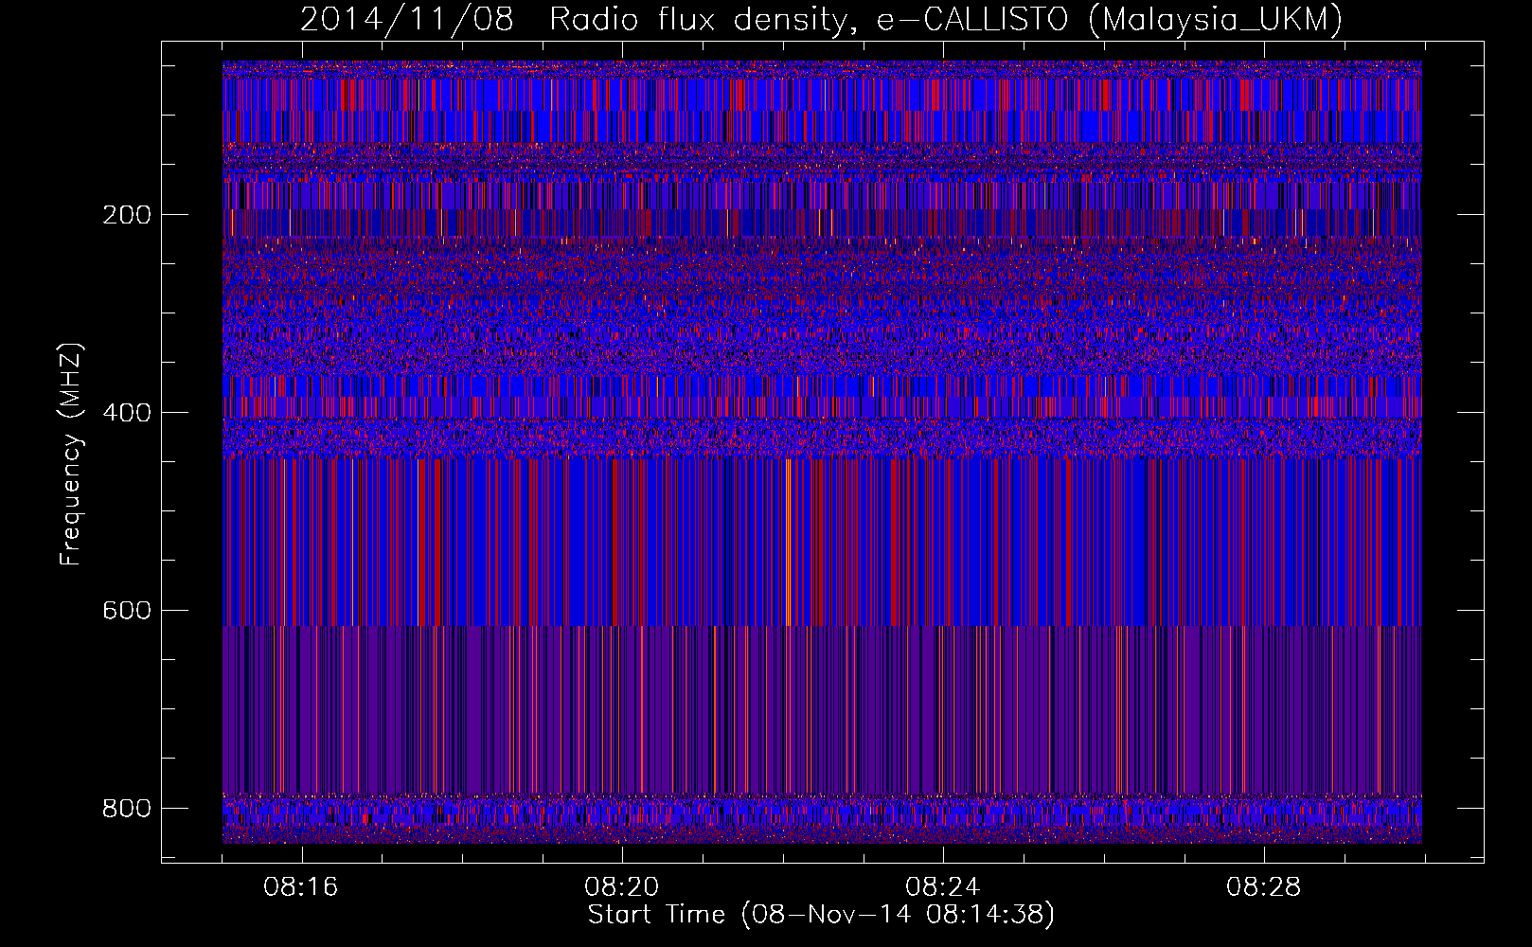Click the station name '(Malaysia_UKM)'
This screenshot has width=1532, height=947.
1216,20
